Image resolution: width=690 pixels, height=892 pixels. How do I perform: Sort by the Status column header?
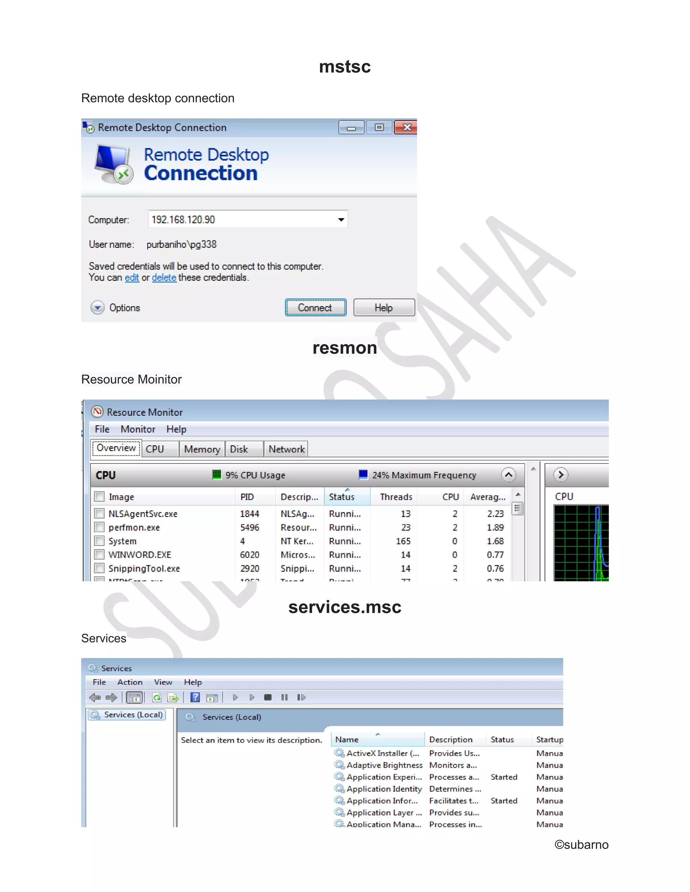coord(347,496)
